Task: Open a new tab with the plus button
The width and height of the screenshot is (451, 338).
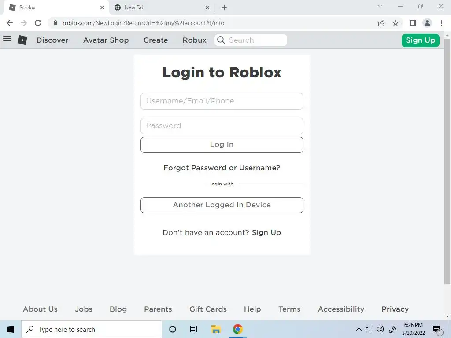Action: [224, 7]
